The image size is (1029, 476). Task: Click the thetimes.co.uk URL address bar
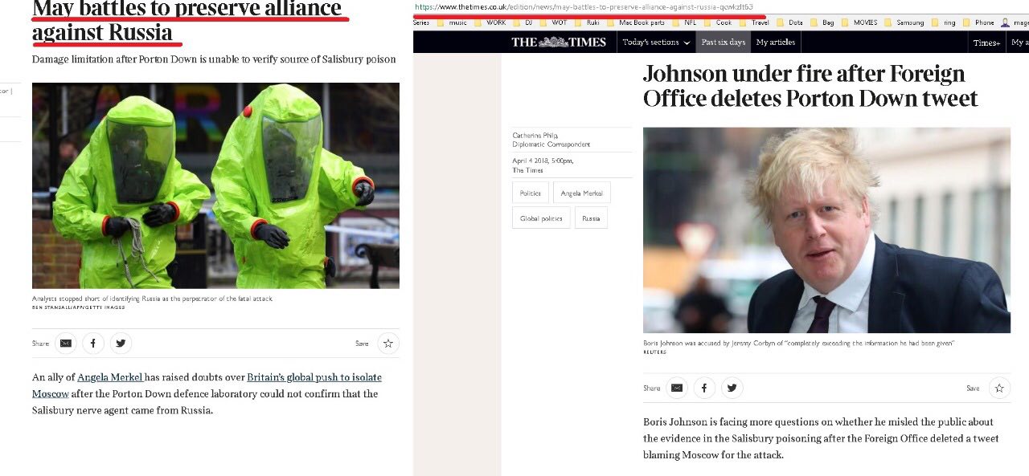(x=584, y=6)
